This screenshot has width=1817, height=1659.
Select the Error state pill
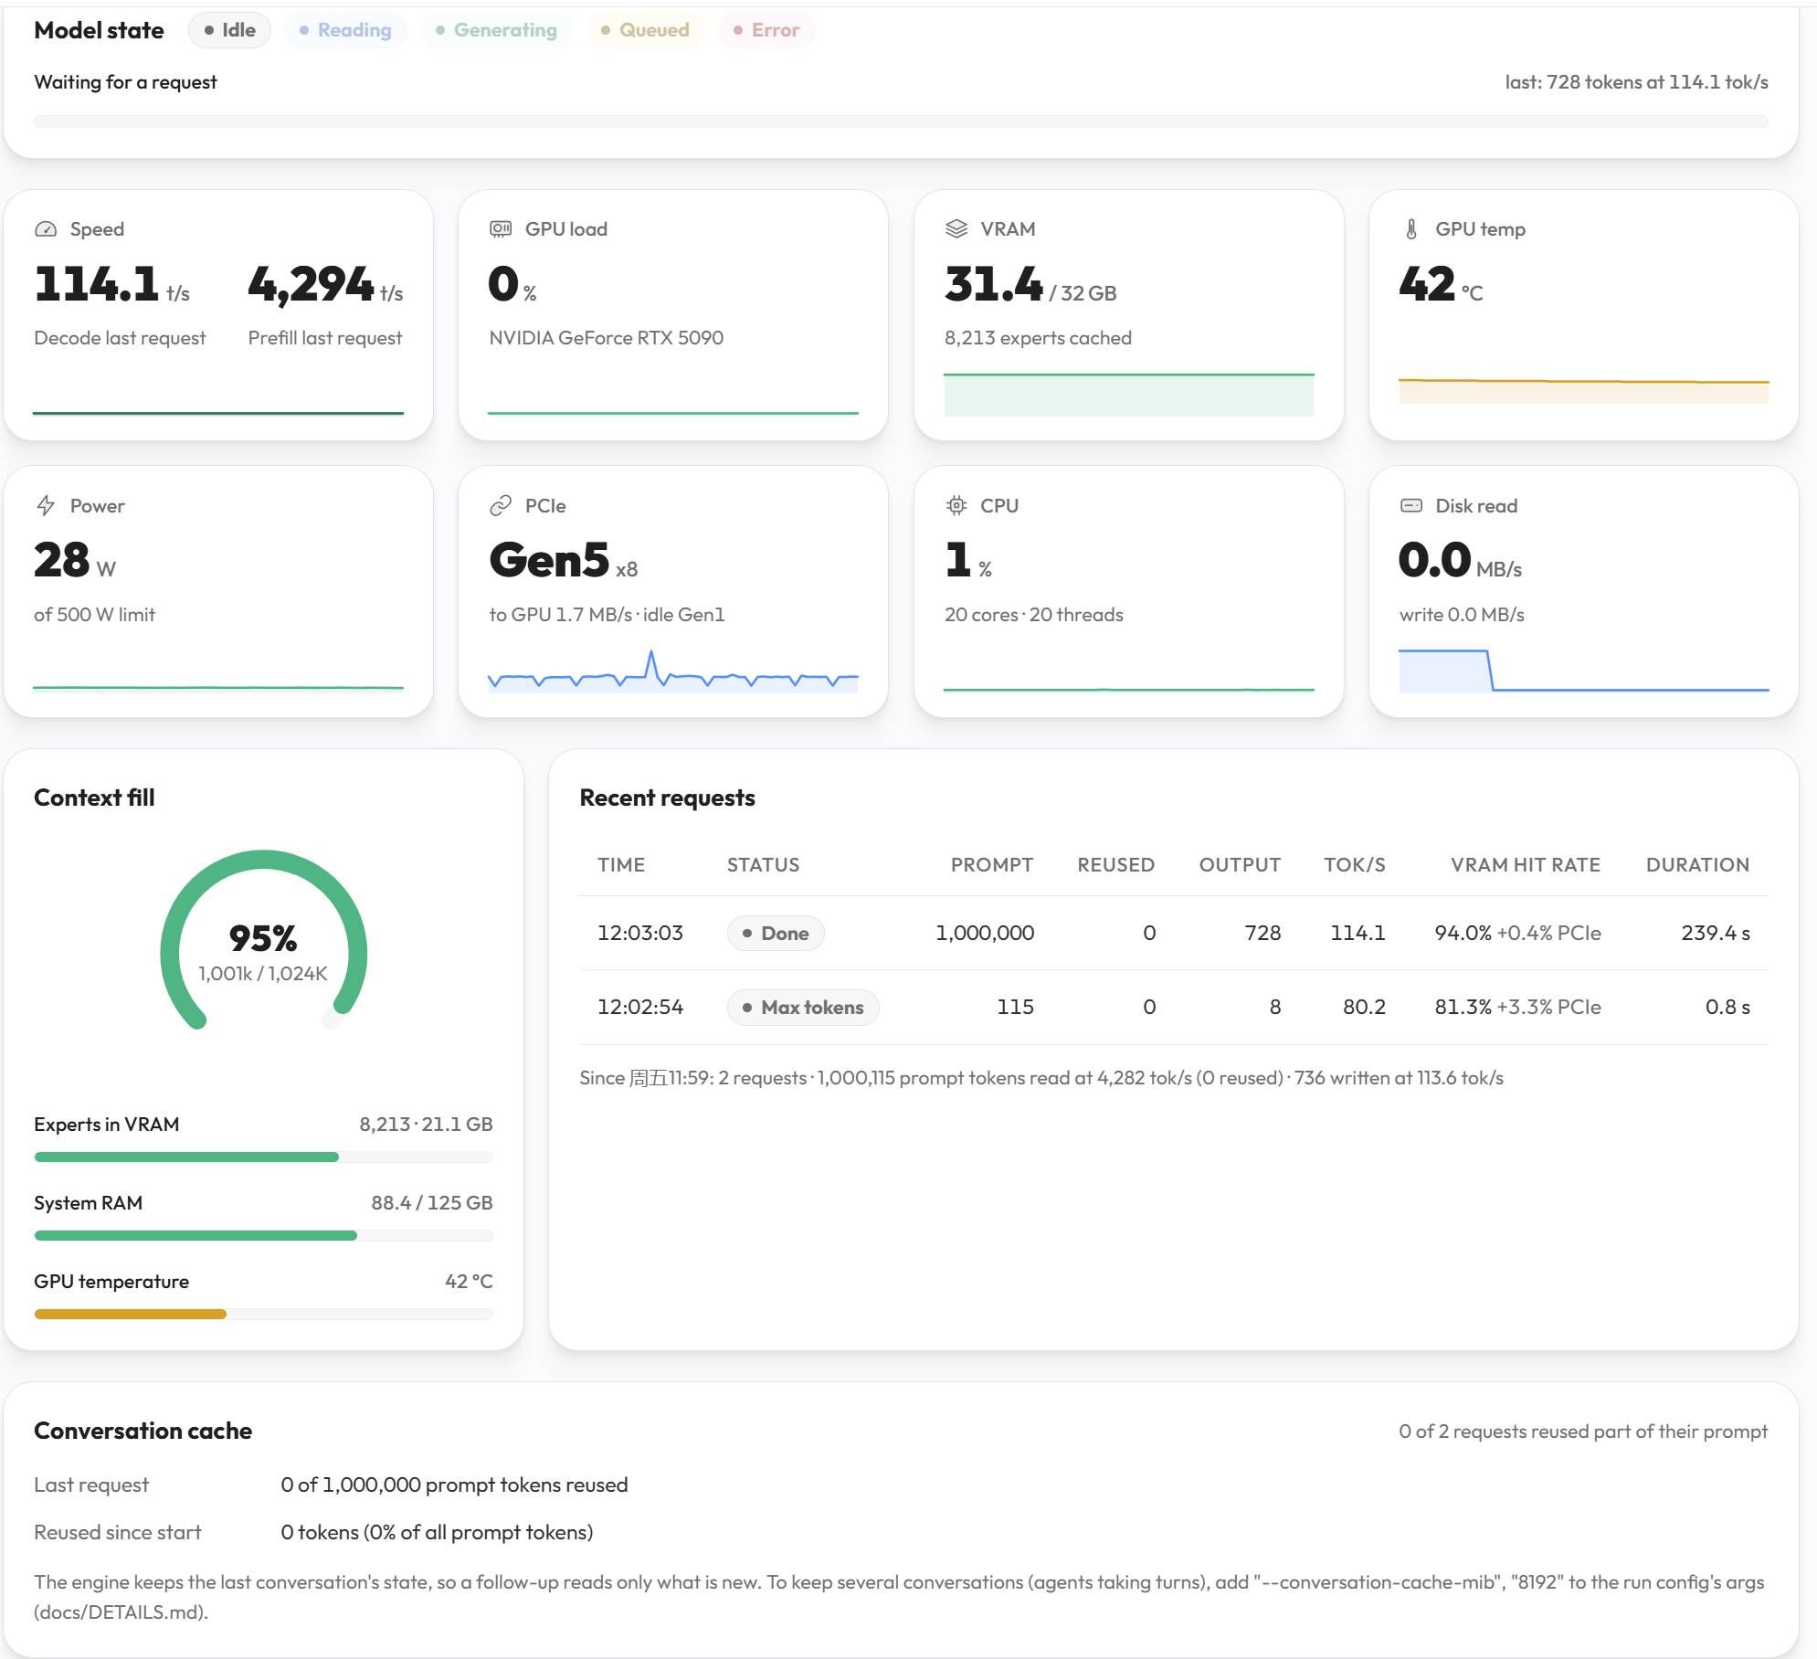point(766,30)
